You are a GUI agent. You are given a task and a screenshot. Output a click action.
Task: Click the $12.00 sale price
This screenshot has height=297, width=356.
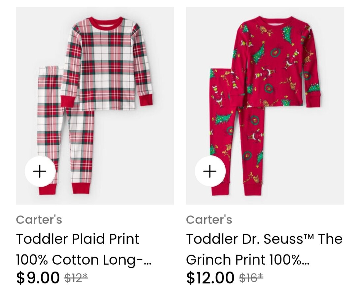[x=210, y=278]
